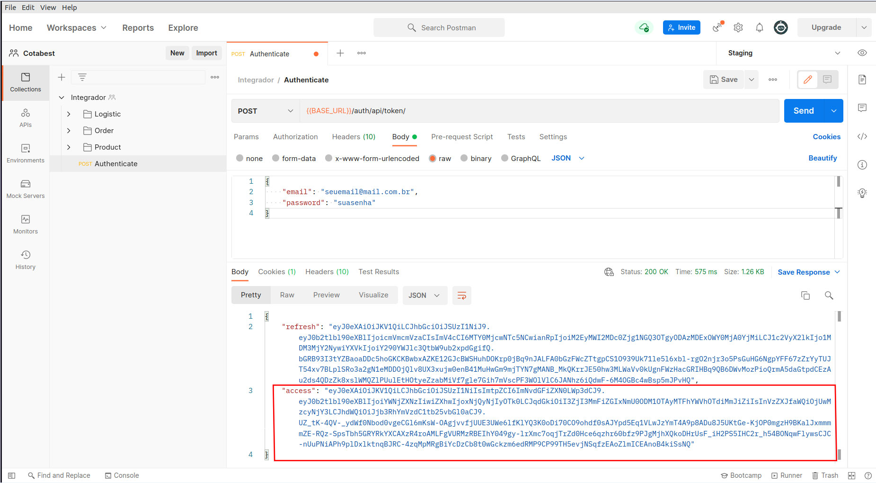Open a new request tab
Screen dimensions: 876x483
click(340, 53)
